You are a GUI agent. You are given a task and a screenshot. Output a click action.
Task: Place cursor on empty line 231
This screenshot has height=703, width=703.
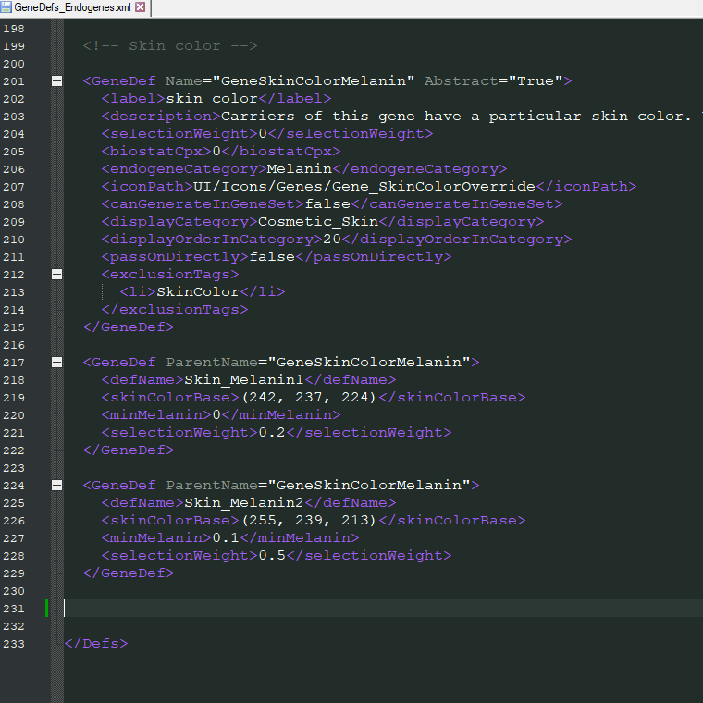[x=383, y=609]
